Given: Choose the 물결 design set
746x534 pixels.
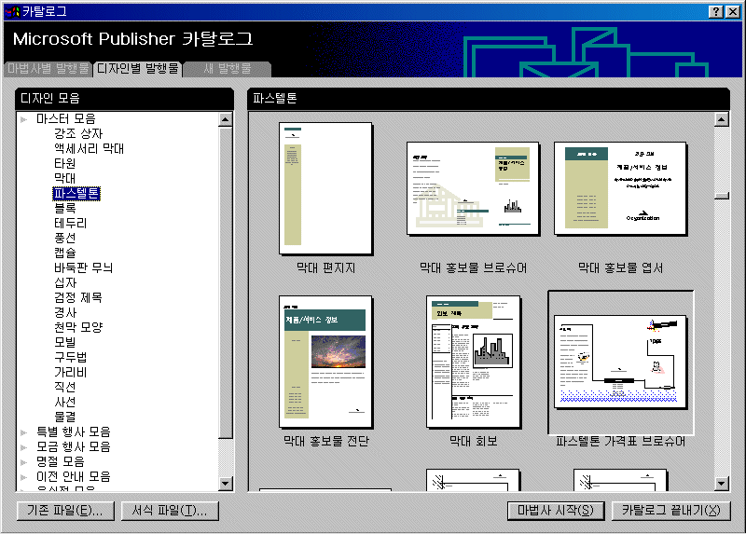Looking at the screenshot, I should pos(64,417).
